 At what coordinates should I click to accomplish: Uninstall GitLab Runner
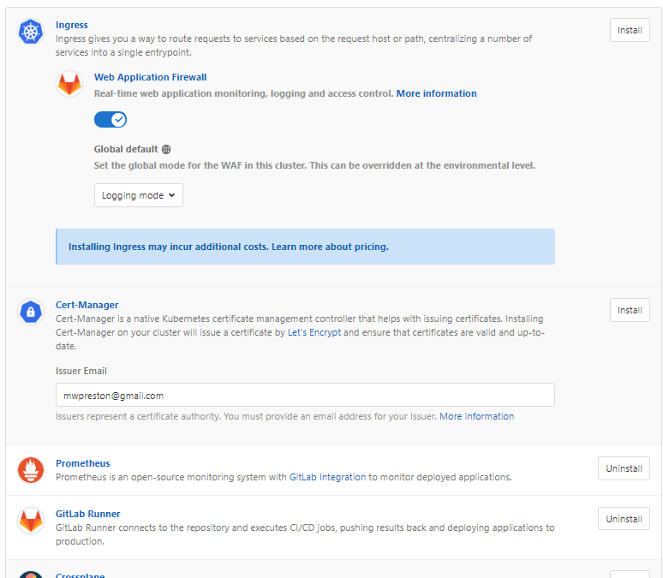click(624, 519)
